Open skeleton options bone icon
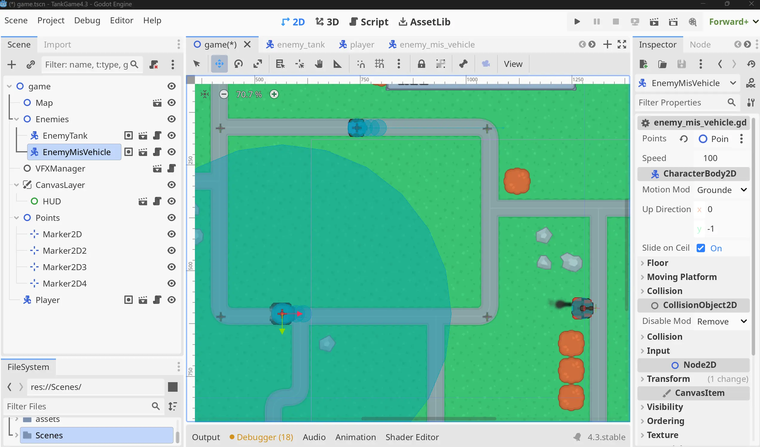 pos(463,64)
